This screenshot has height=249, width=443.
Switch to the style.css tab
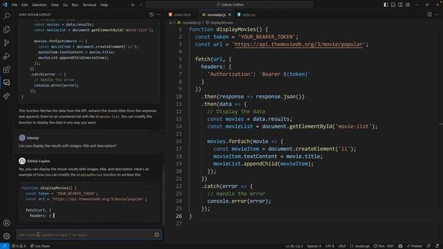point(246,15)
